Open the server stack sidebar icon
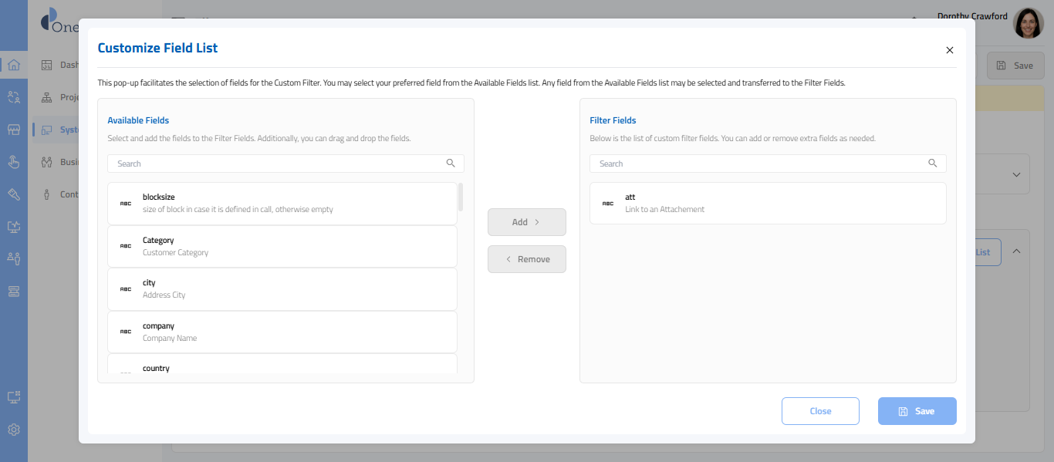The width and height of the screenshot is (1054, 462). tap(13, 291)
